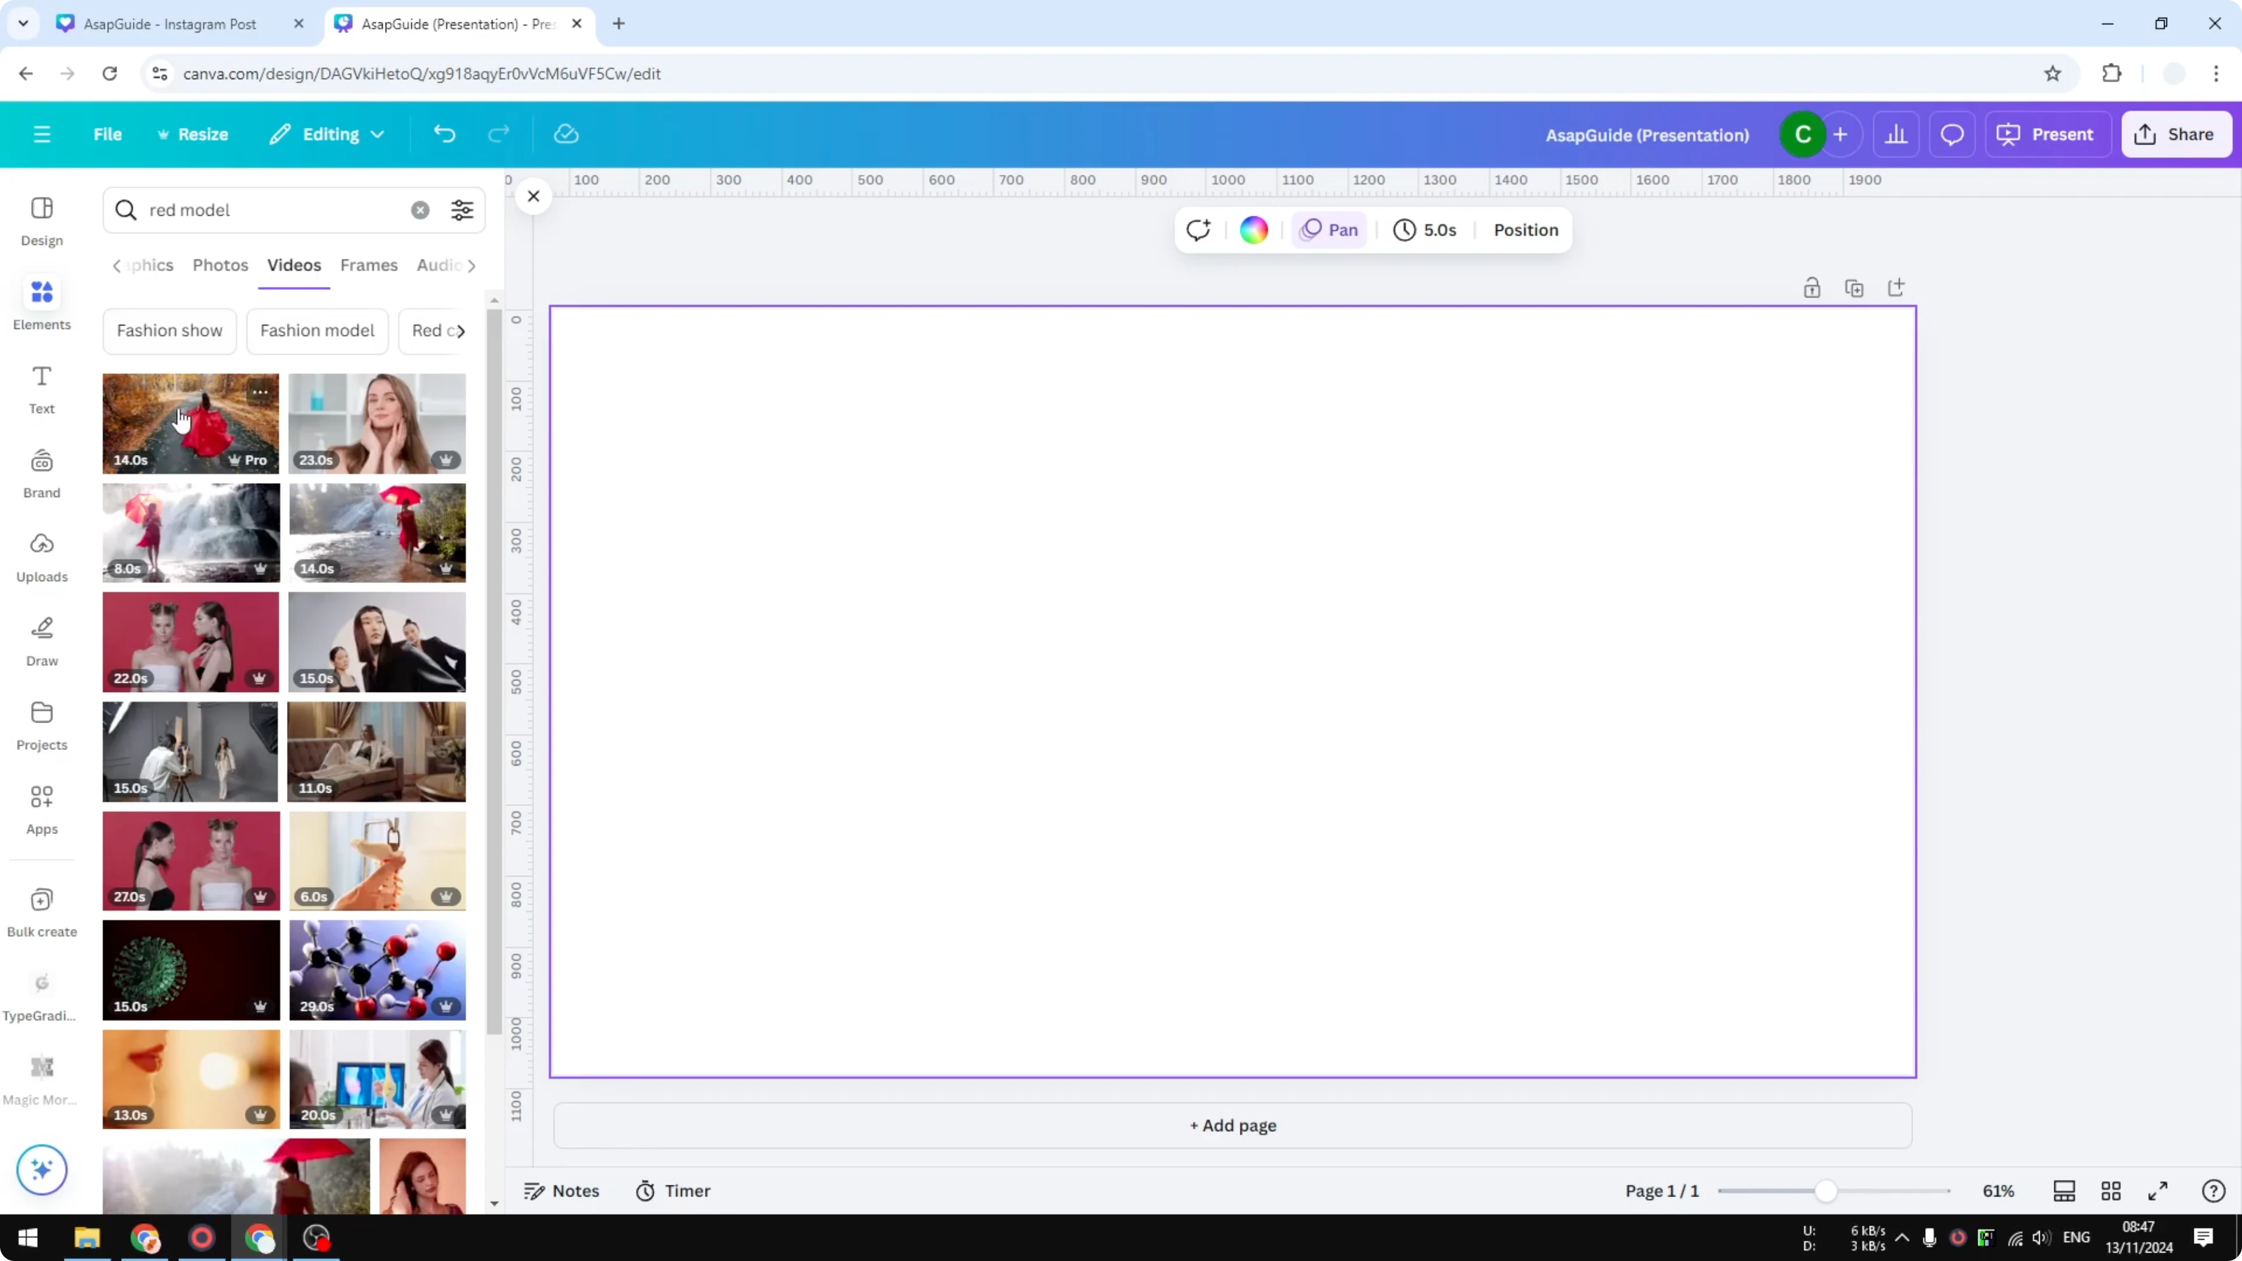Toggle the grid pages view
This screenshot has height=1261, width=2242.
2112,1190
